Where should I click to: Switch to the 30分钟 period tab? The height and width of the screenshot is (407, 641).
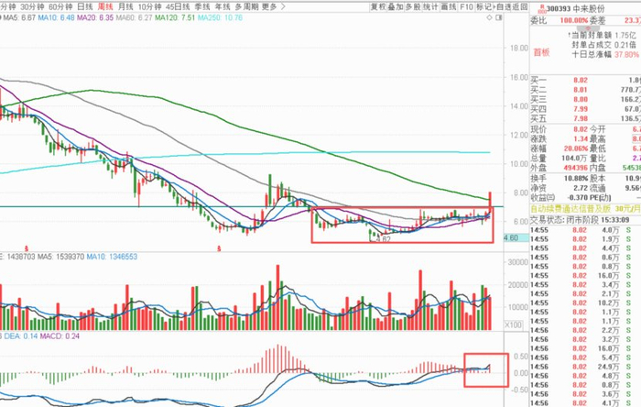[x=32, y=6]
